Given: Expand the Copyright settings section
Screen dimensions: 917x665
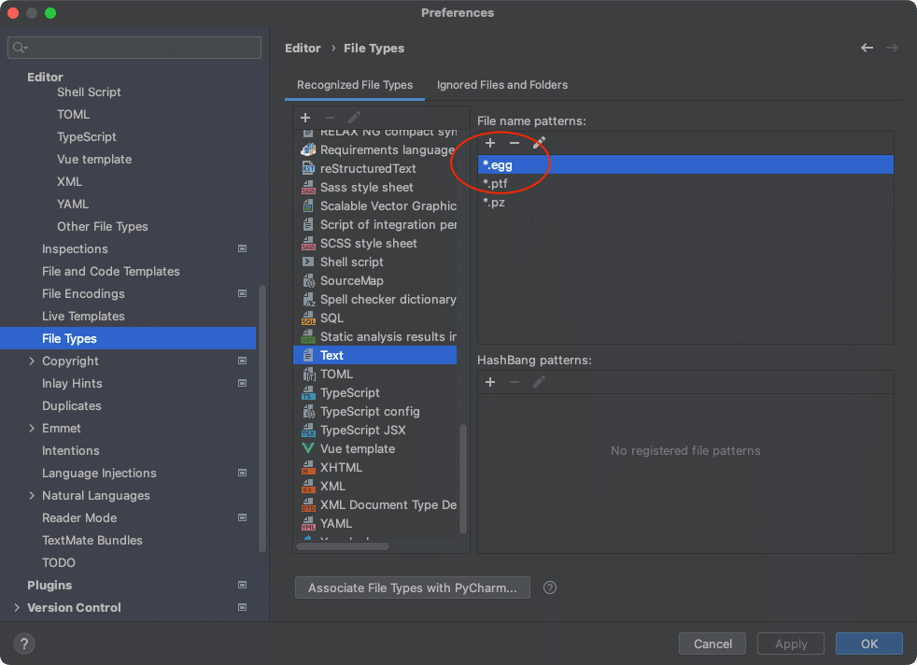Looking at the screenshot, I should click(32, 361).
